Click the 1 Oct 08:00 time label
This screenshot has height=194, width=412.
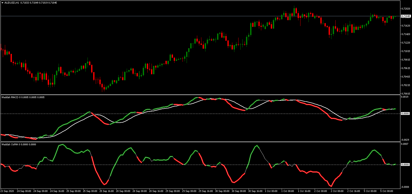[x=288, y=191]
